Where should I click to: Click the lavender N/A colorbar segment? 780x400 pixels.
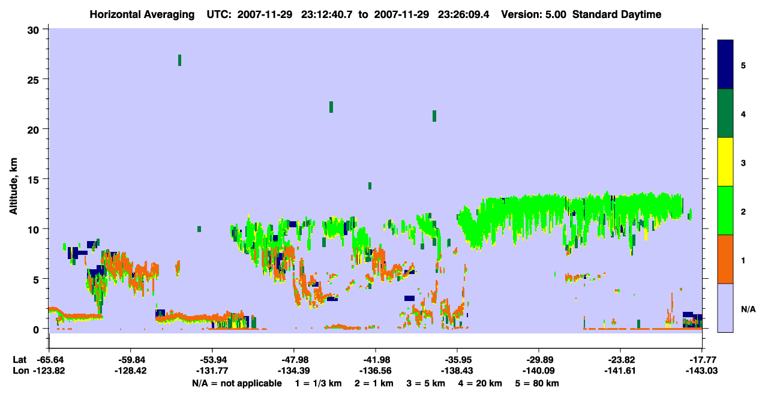tap(725, 308)
